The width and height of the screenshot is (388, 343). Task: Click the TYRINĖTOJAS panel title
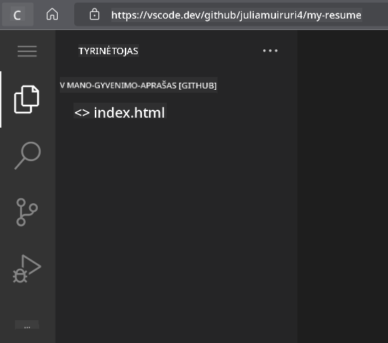(x=108, y=51)
